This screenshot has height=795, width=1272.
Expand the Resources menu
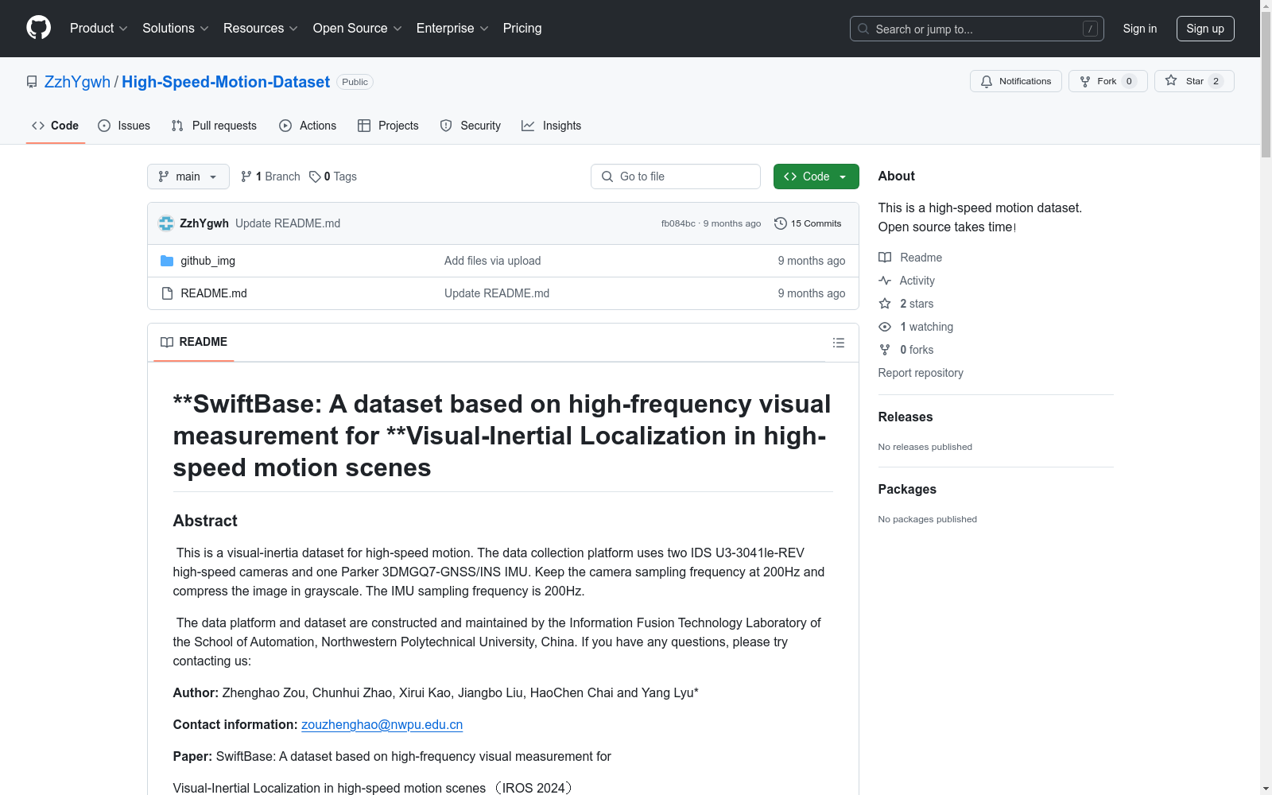coord(261,29)
